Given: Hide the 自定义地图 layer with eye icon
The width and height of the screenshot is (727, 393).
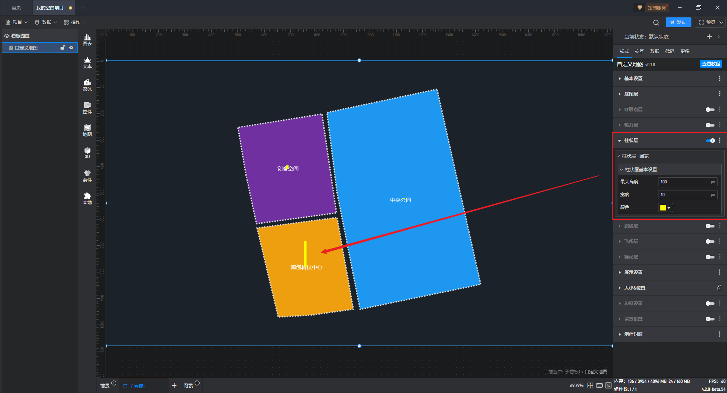Looking at the screenshot, I should click(x=71, y=48).
